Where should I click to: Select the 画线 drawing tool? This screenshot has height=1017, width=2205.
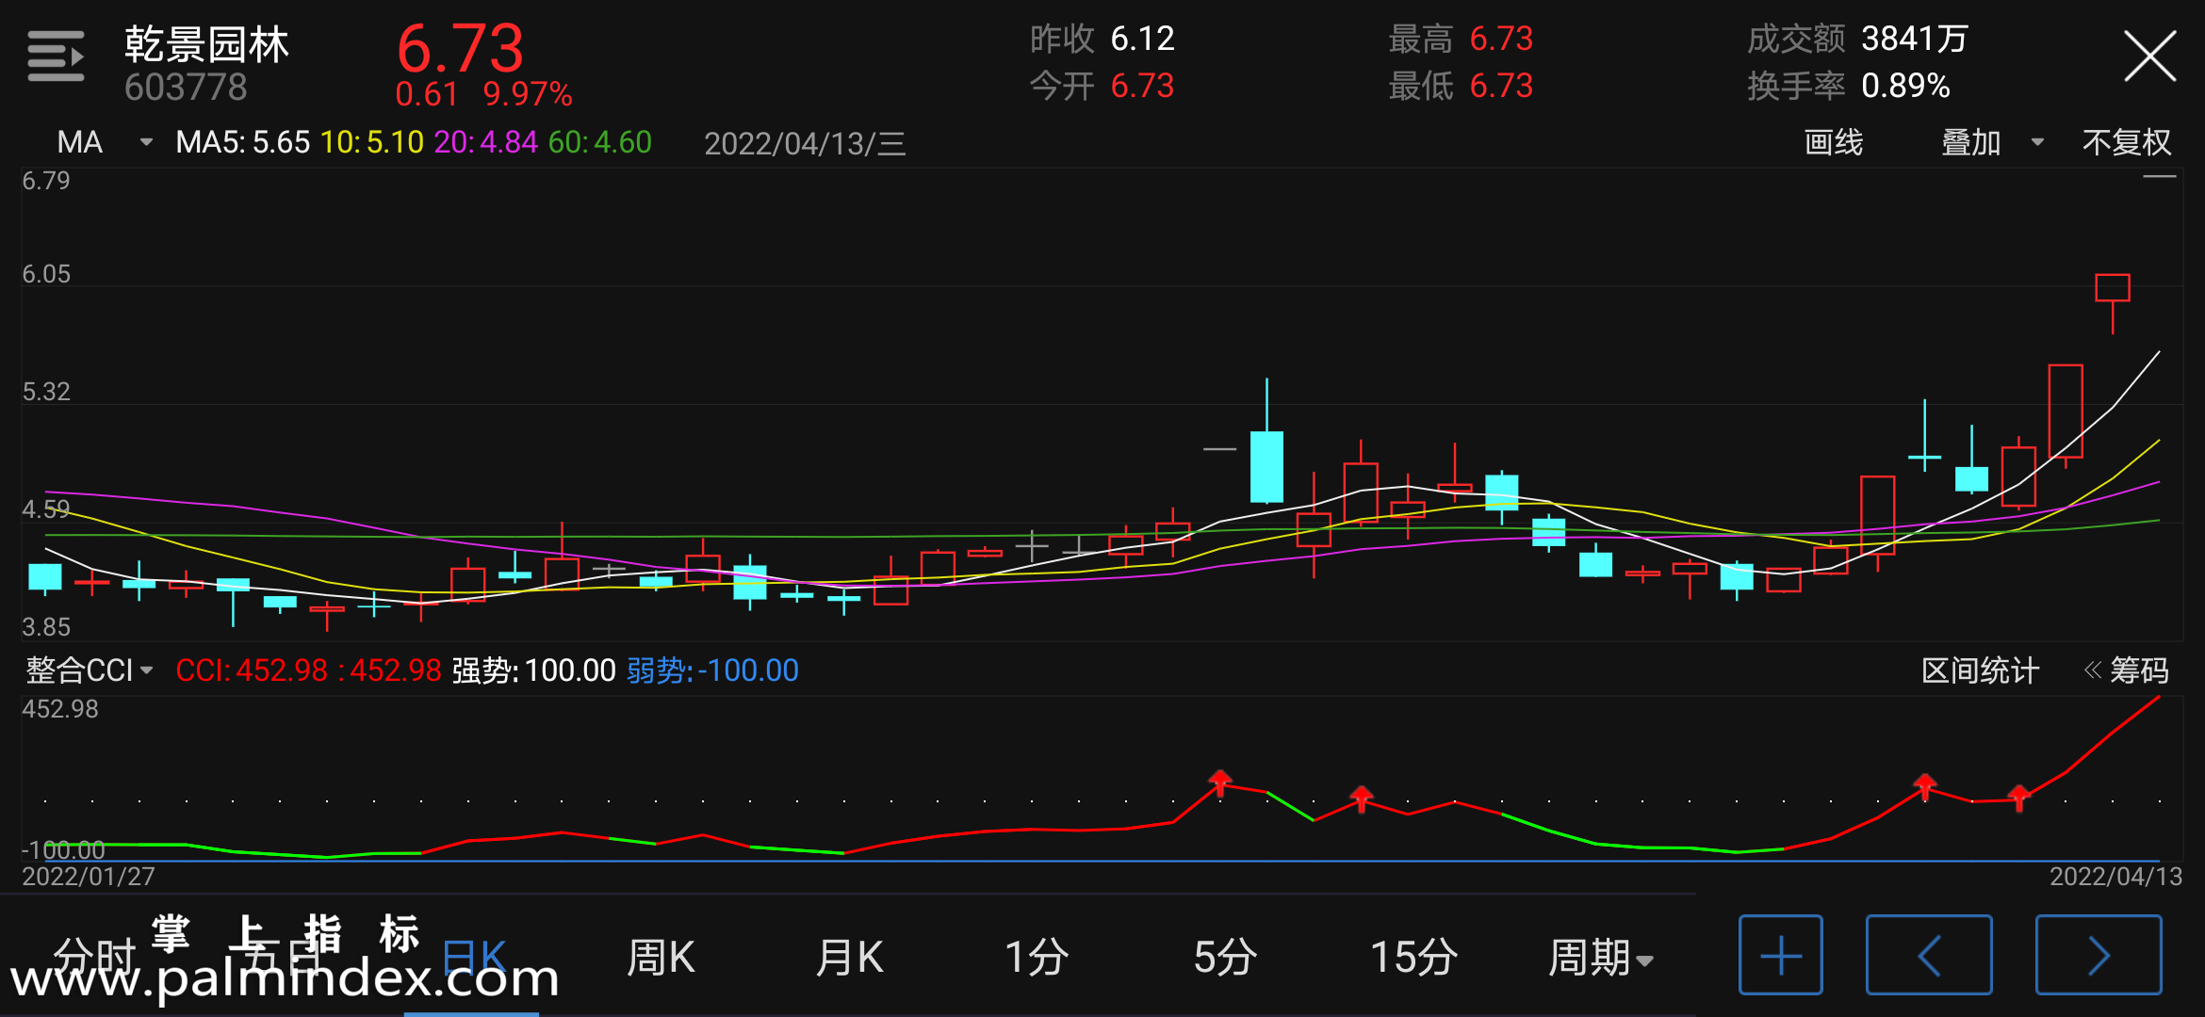point(1833,142)
